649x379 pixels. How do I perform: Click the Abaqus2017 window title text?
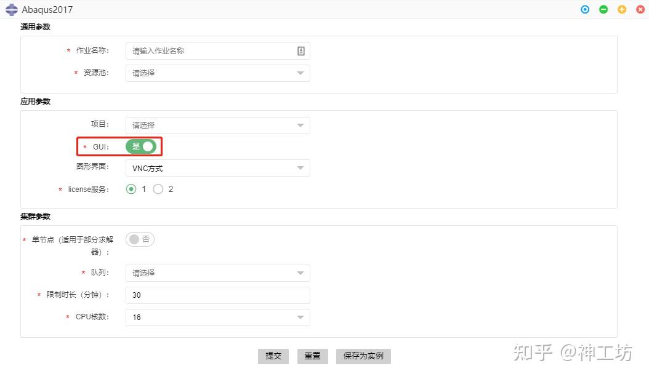pos(47,9)
